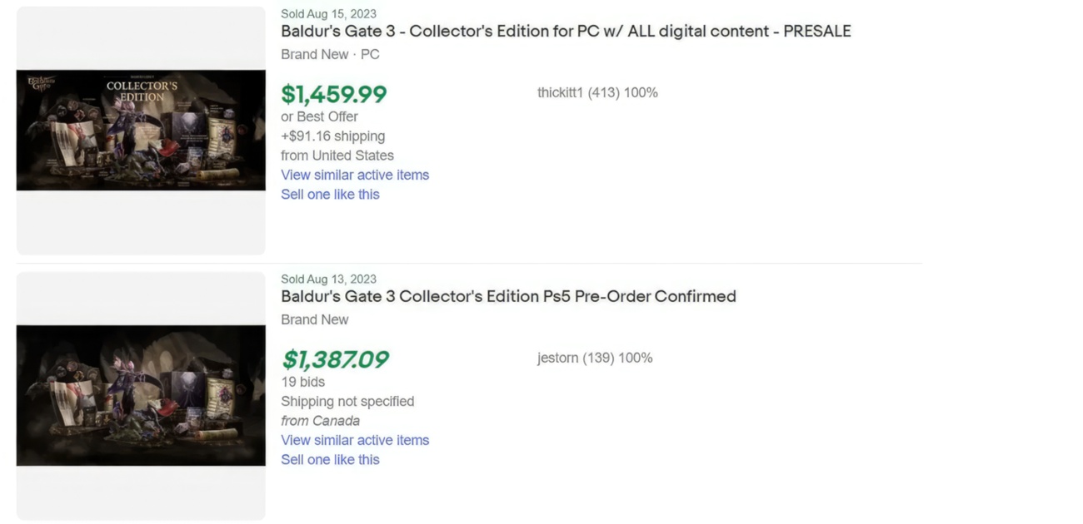1083x524 pixels.
Task: Click 'from United States' location text
Action: [337, 155]
